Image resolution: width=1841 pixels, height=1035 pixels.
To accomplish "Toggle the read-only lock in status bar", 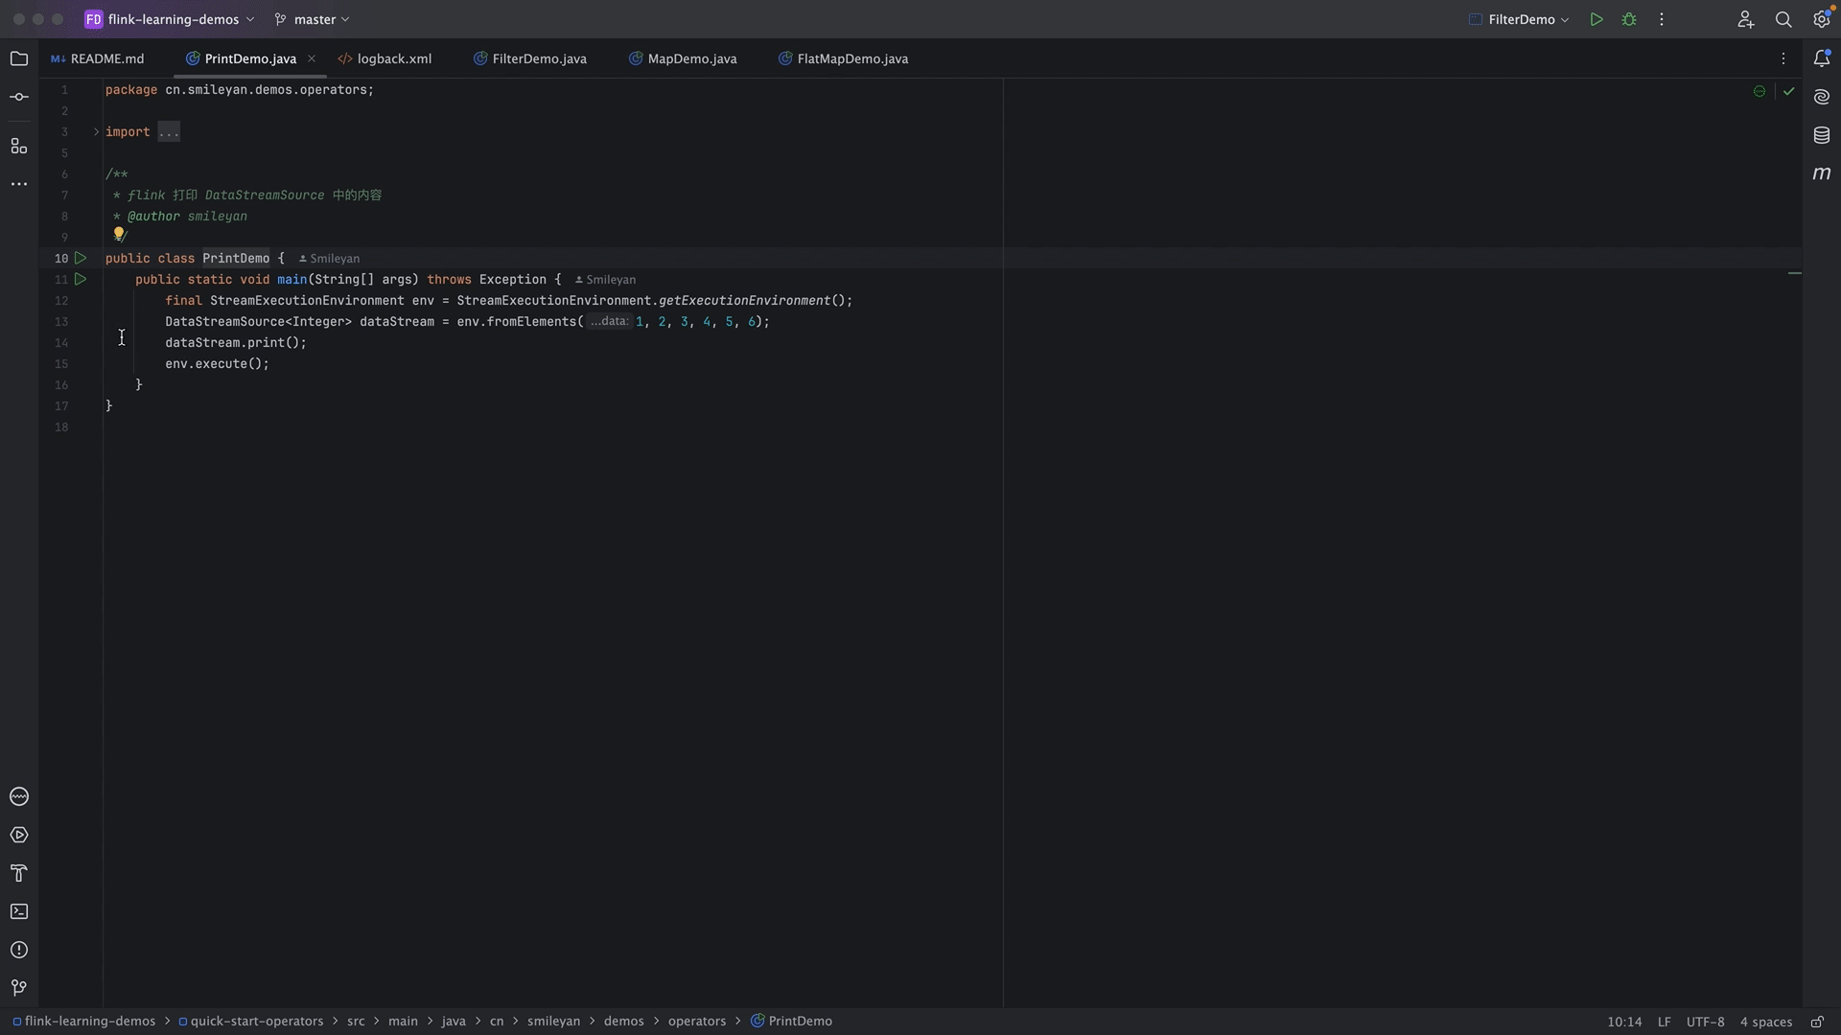I will pyautogui.click(x=1817, y=1022).
